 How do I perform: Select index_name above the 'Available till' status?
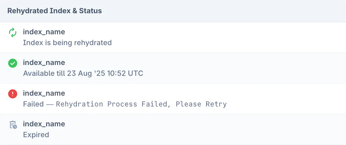[x=44, y=63]
